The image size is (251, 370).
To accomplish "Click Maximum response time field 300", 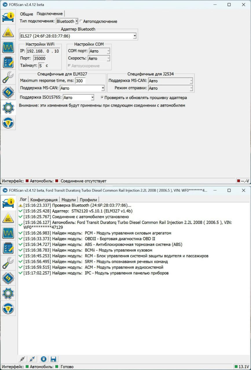I will (80, 81).
